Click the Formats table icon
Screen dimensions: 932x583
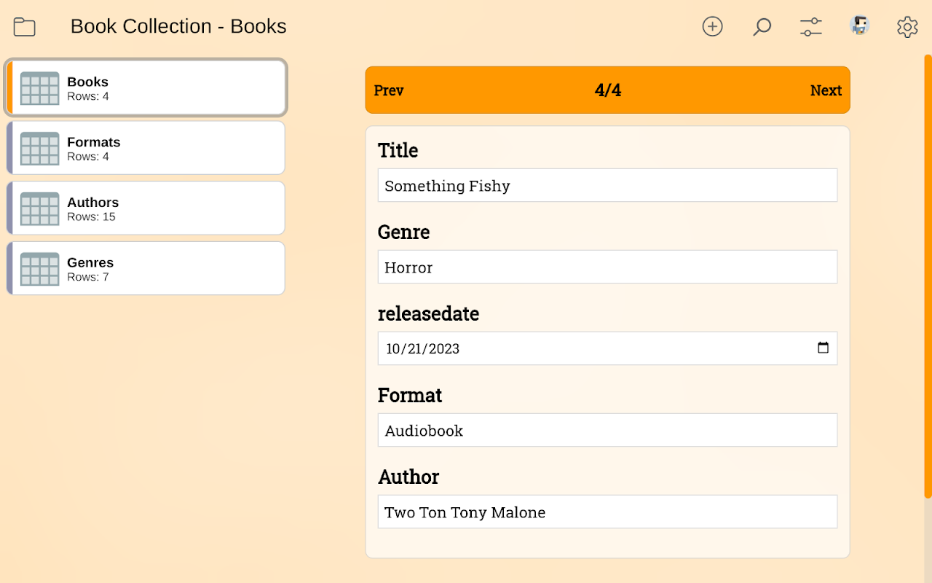click(x=40, y=148)
